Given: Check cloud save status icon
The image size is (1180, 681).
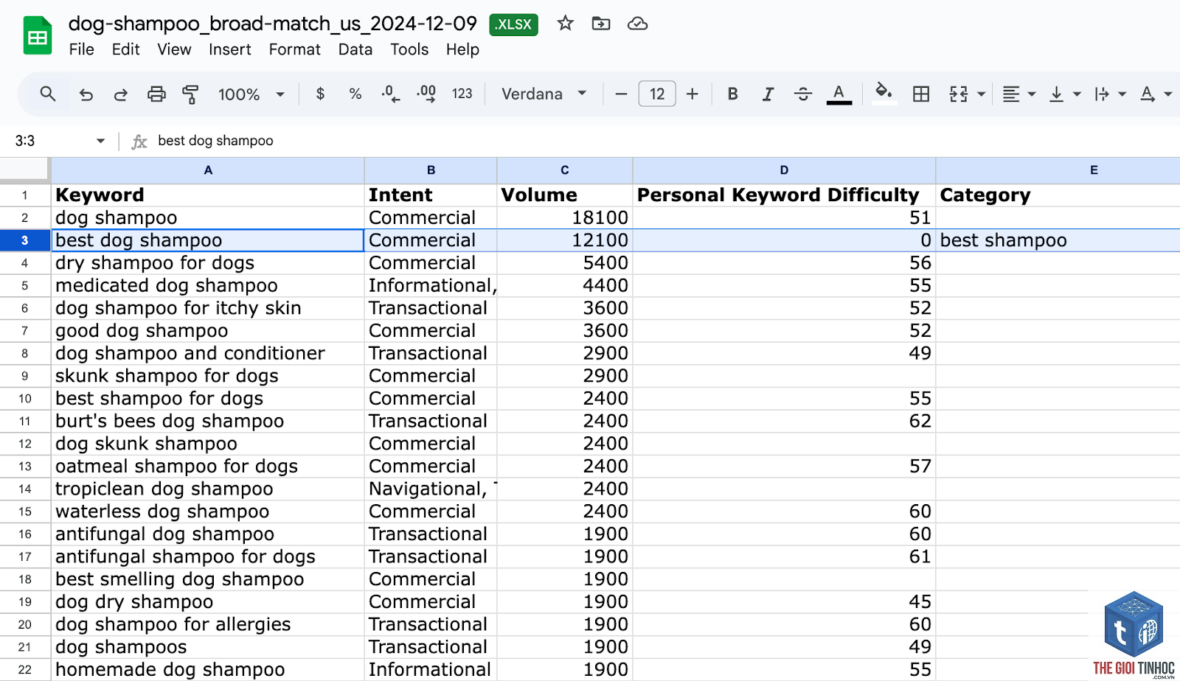Looking at the screenshot, I should click(637, 24).
